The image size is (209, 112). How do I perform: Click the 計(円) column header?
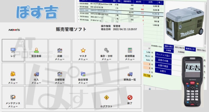click(x=151, y=2)
